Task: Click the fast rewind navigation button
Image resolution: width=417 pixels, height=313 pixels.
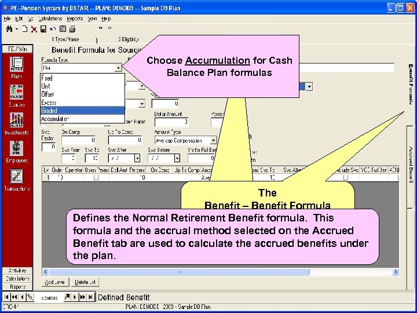Action: (14, 297)
